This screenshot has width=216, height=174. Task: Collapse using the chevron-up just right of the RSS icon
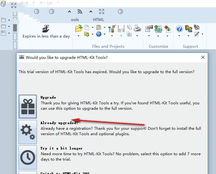tap(91, 12)
